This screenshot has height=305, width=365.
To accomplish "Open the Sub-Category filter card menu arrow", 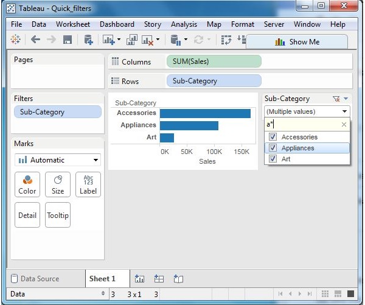I will pyautogui.click(x=346, y=99).
